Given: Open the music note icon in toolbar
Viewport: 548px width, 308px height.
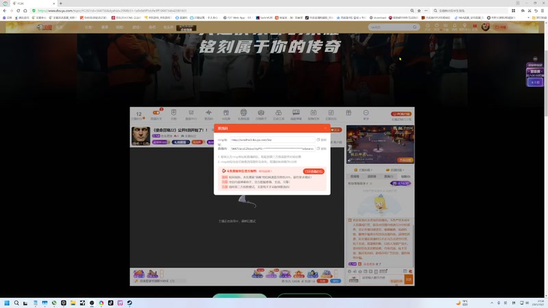Looking at the screenshot, I should click(x=331, y=112).
